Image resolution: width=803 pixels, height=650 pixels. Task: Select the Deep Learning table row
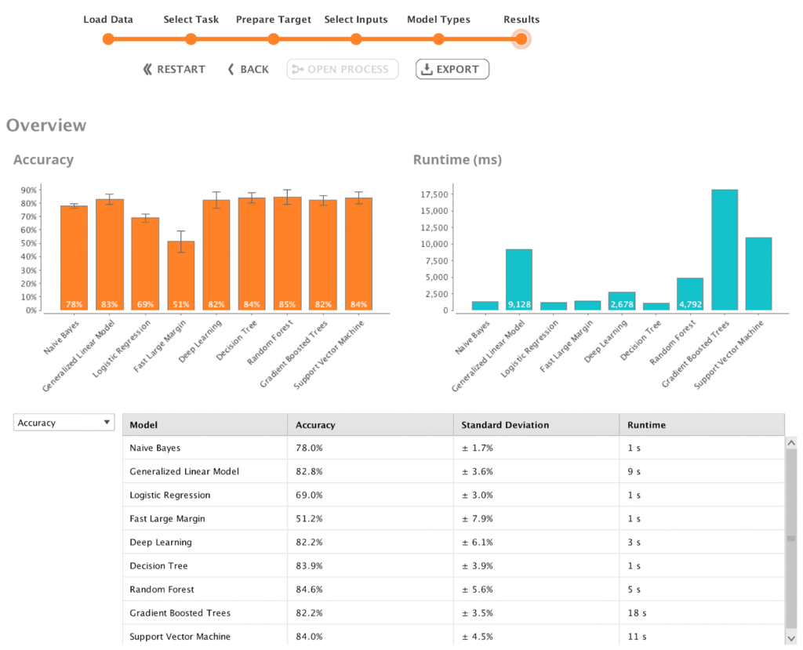453,542
